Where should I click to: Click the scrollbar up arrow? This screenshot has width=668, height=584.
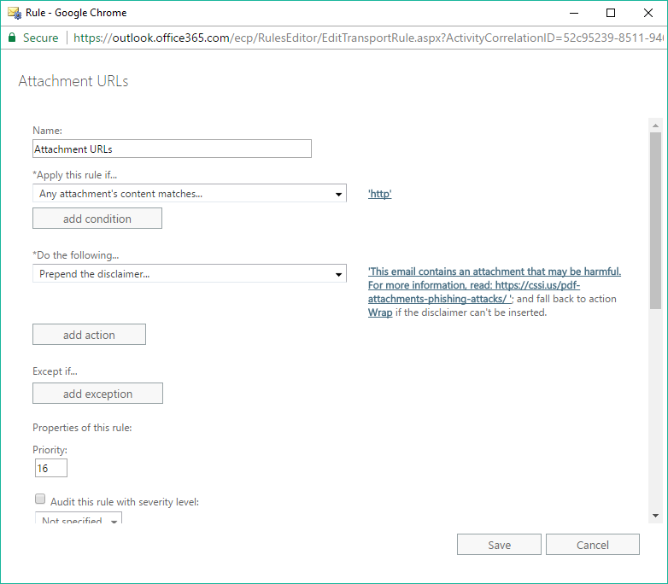(x=655, y=125)
